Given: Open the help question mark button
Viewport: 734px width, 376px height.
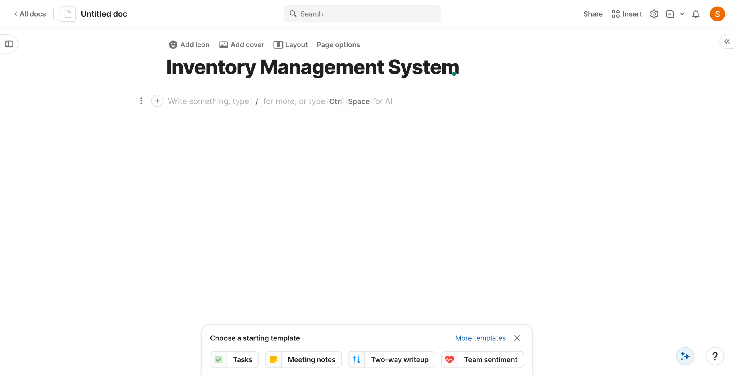Looking at the screenshot, I should [715, 356].
